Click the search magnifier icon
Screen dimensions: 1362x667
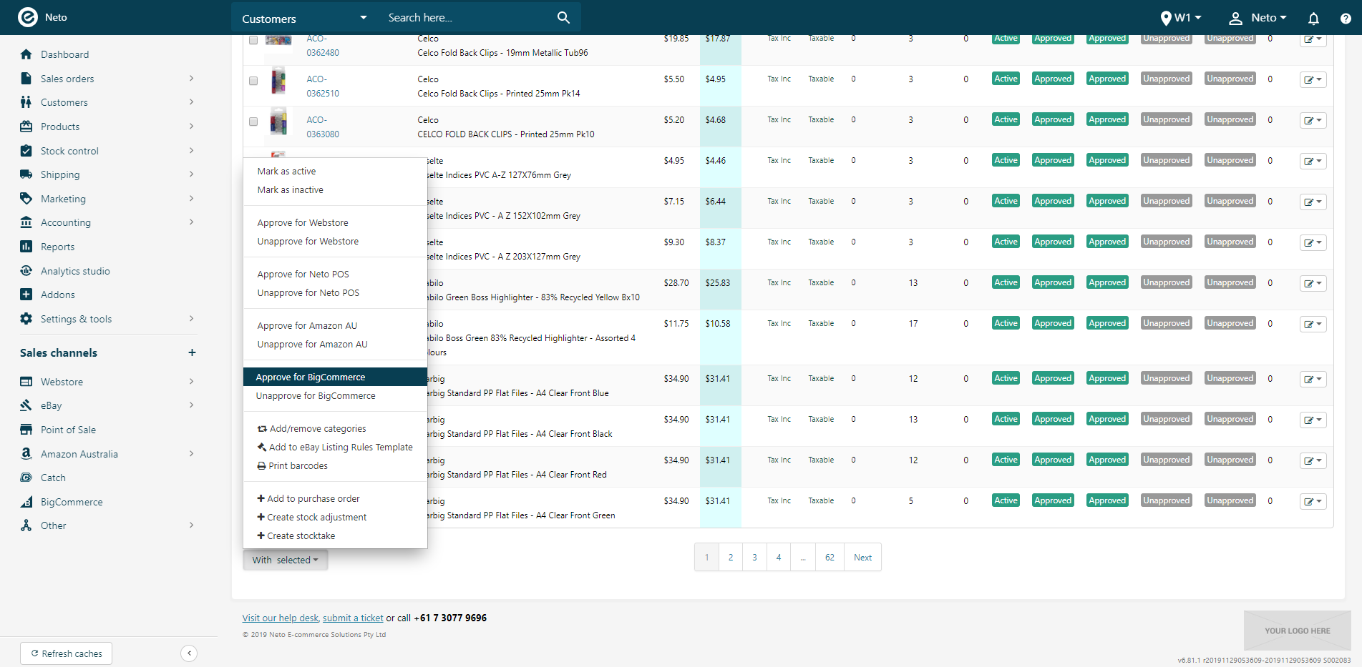point(564,18)
